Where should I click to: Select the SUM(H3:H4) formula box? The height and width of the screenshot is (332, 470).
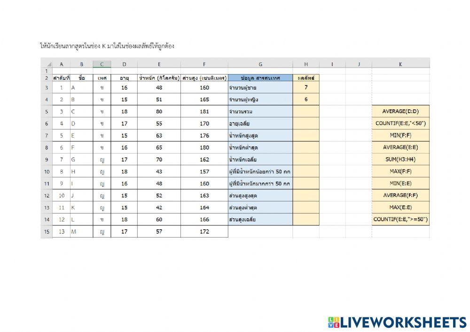click(x=400, y=159)
